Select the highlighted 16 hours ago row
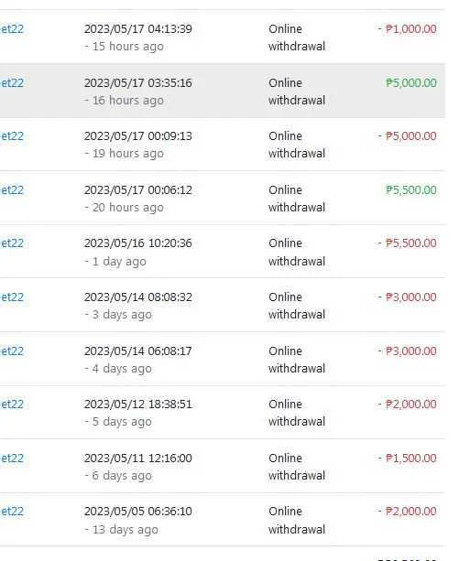This screenshot has height=561, width=459. [x=223, y=92]
